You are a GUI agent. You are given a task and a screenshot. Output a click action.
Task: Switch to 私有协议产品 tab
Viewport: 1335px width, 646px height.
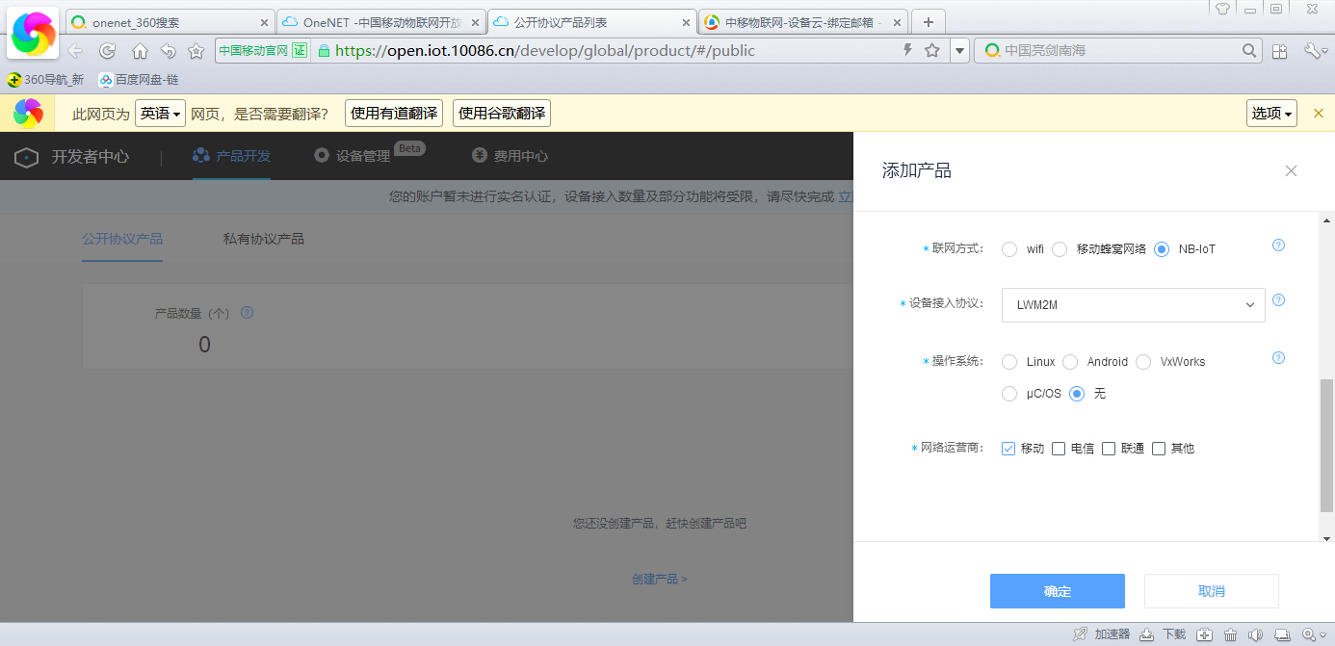pyautogui.click(x=264, y=239)
